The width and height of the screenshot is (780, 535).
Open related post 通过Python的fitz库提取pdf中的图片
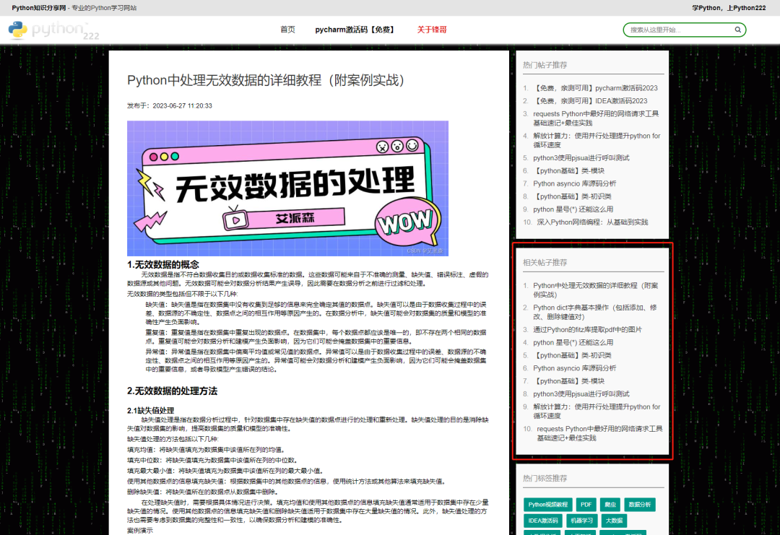[587, 329]
